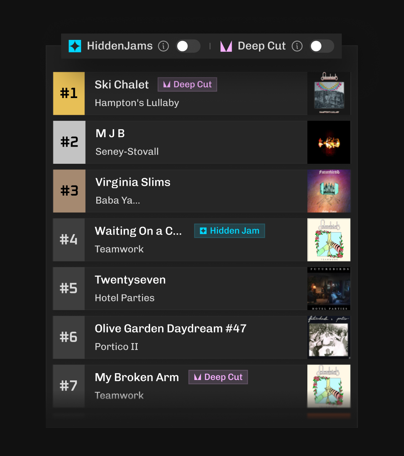Click Hidden Jam badge on Waiting On a C...
This screenshot has height=456, width=404.
(x=229, y=231)
